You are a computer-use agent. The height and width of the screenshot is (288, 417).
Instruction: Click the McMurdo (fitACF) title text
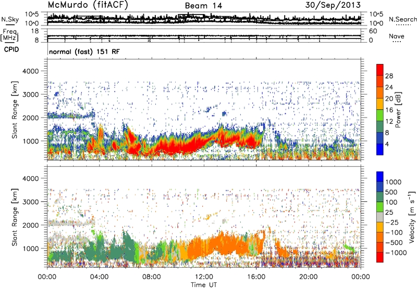click(88, 5)
